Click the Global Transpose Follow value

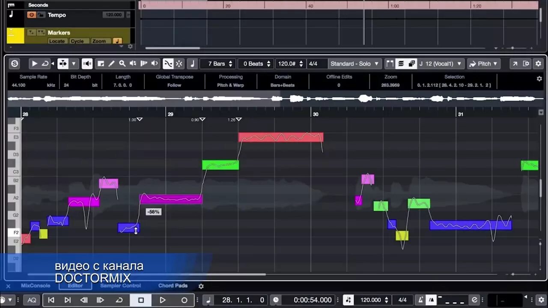click(174, 85)
